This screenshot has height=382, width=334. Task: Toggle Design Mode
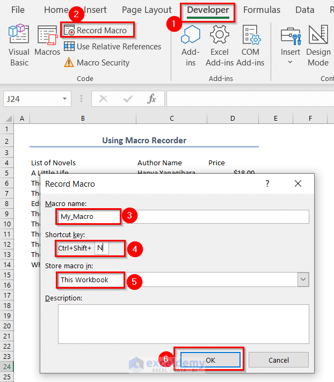(318, 46)
